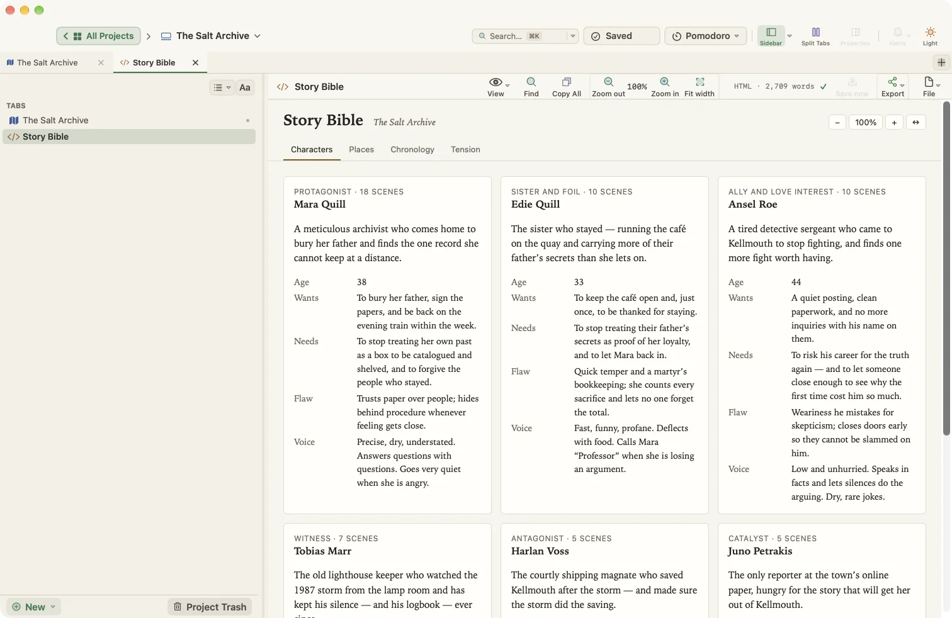Expand the search options arrow
The image size is (952, 618).
pos(573,36)
